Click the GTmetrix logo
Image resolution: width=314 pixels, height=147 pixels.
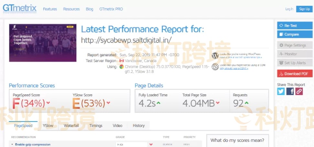20,9
